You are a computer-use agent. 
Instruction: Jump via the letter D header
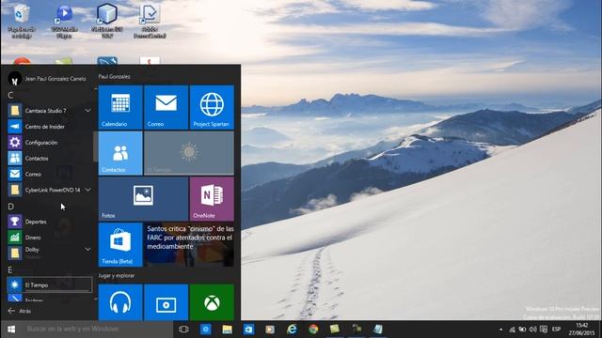pyautogui.click(x=10, y=207)
